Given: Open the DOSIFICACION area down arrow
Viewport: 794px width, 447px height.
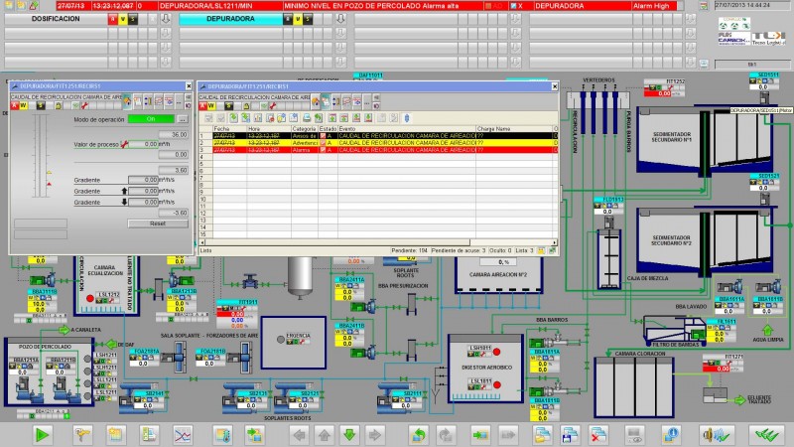Looking at the screenshot, I should point(165,19).
